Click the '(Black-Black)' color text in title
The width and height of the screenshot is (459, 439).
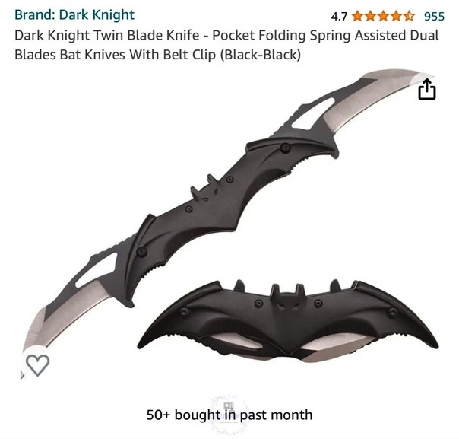[x=260, y=55]
